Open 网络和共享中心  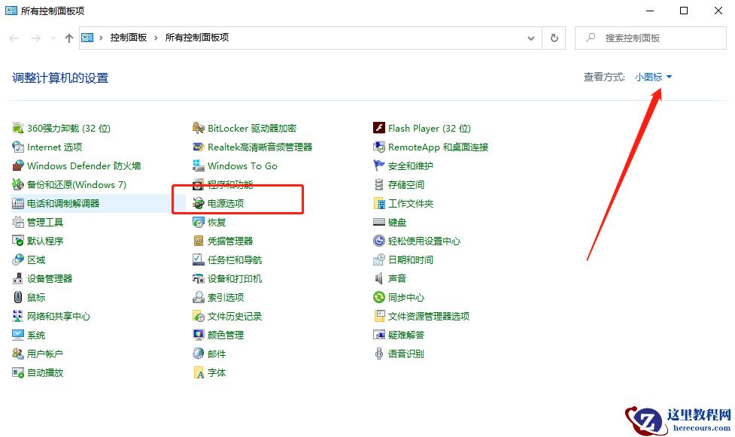59,316
